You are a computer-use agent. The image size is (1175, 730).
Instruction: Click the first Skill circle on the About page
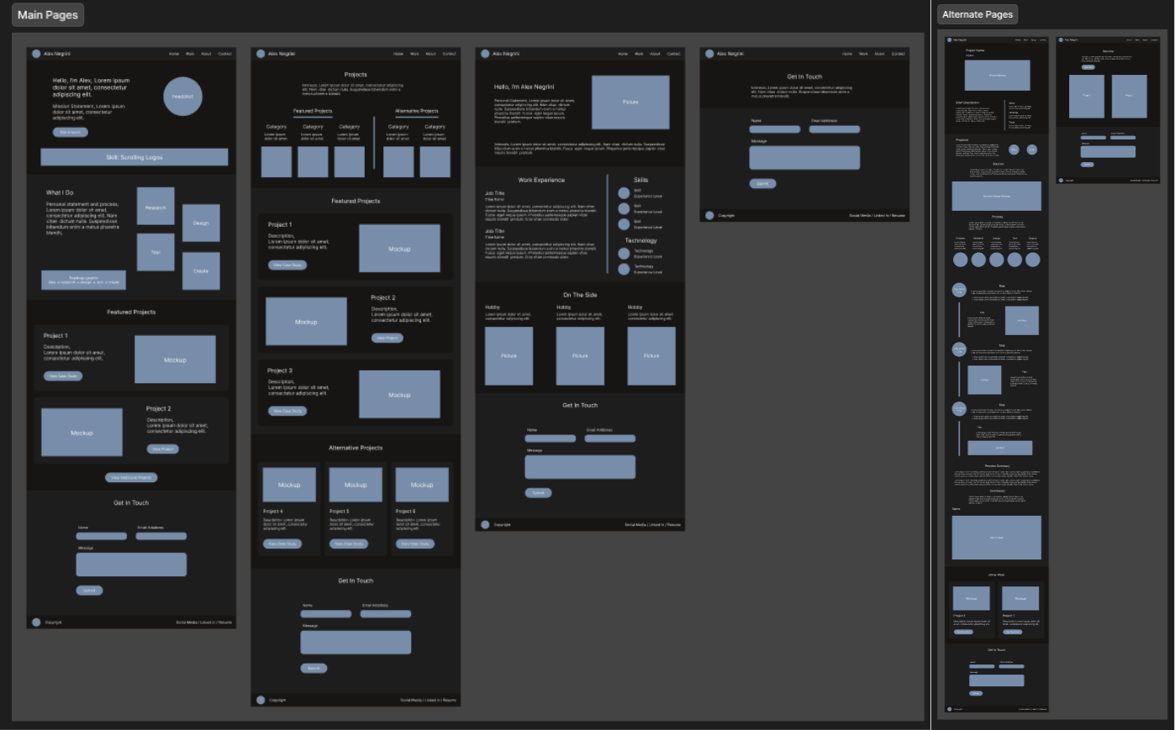pyautogui.click(x=624, y=193)
